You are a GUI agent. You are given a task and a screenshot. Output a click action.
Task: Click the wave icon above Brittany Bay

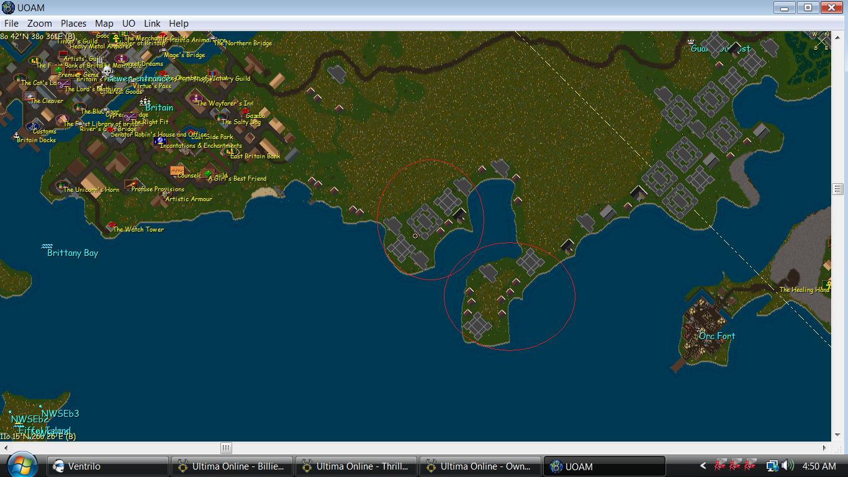(x=47, y=247)
